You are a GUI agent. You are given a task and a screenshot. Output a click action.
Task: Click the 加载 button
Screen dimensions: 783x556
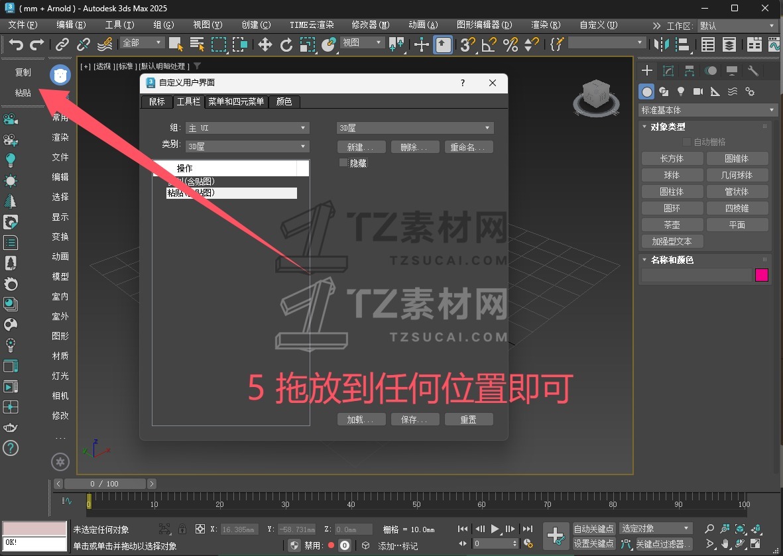(x=361, y=419)
